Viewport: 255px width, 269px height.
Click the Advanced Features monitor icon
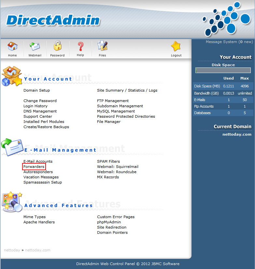(x=12, y=202)
